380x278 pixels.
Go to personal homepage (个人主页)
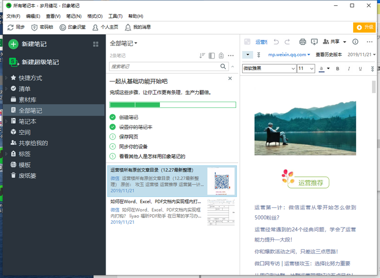[105, 27]
